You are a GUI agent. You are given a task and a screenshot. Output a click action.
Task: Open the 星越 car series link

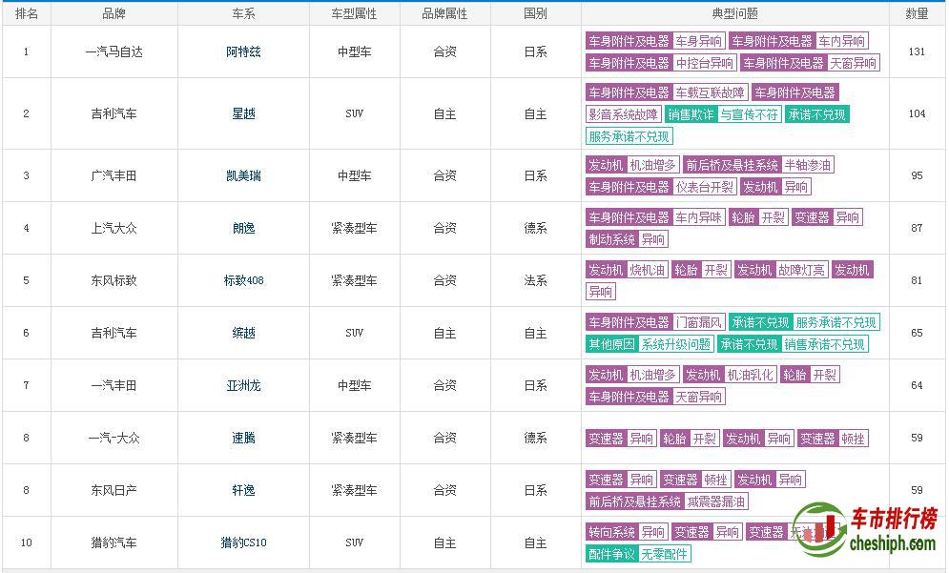[x=243, y=113]
